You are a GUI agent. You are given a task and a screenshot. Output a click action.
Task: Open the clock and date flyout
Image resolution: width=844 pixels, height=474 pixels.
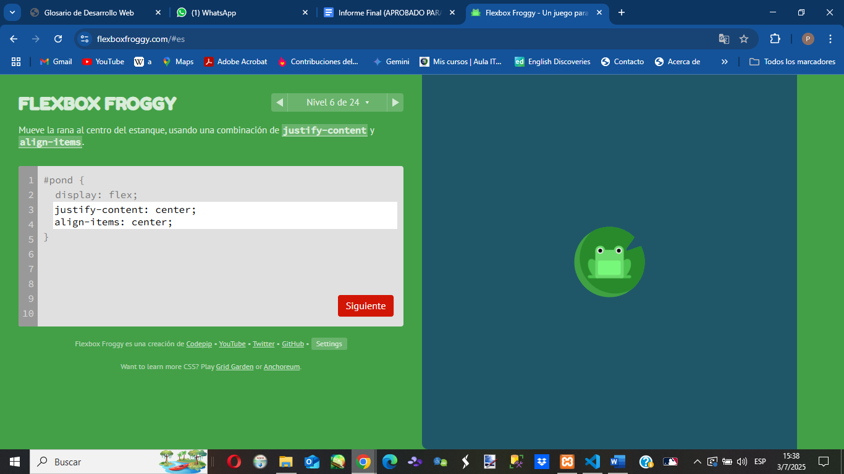(x=791, y=462)
